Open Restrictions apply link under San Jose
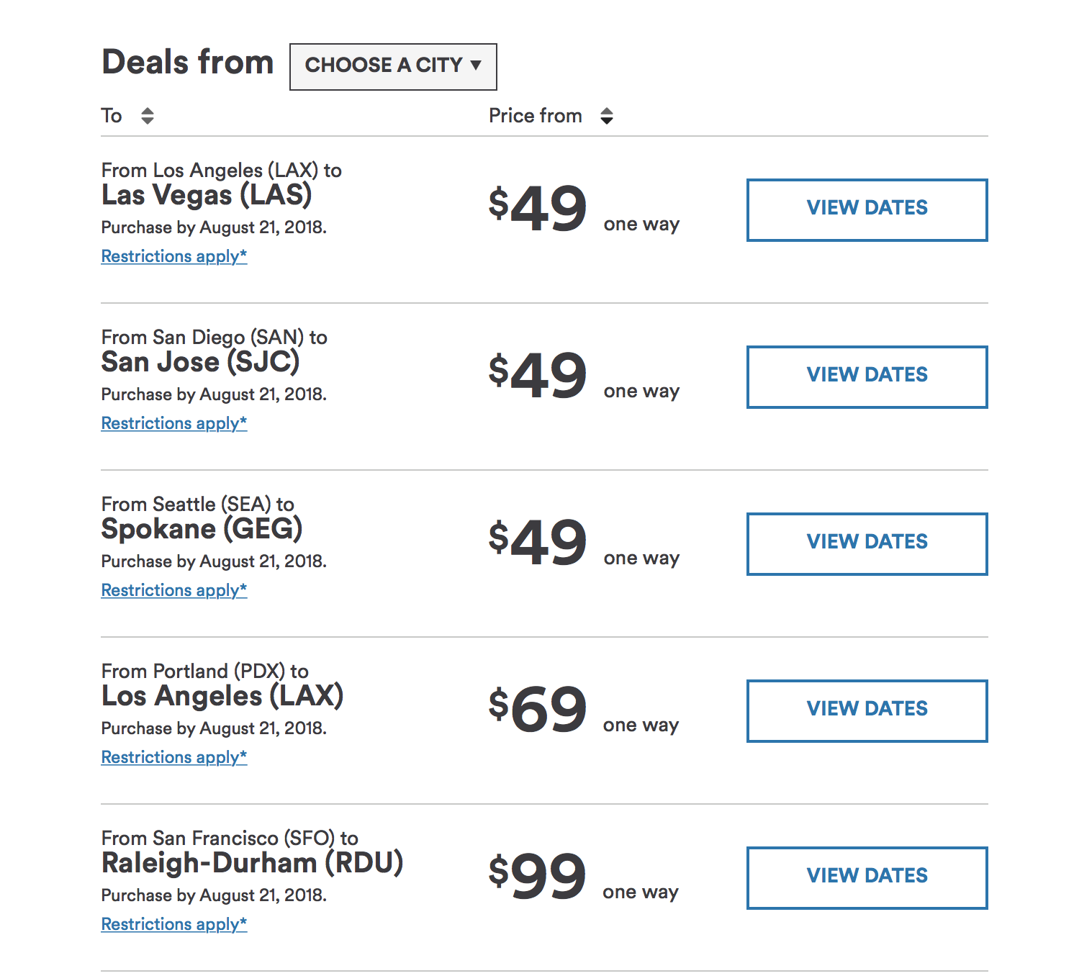Image resolution: width=1074 pixels, height=976 pixels. coord(174,423)
